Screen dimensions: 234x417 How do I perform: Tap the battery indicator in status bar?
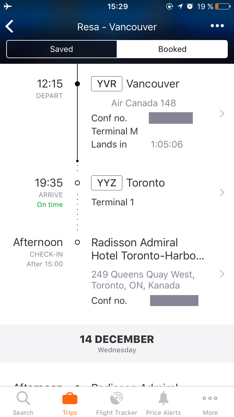click(x=222, y=7)
